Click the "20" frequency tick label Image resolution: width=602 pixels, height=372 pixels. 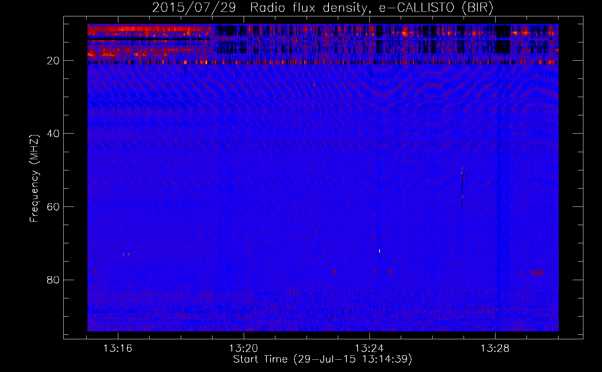tap(53, 61)
